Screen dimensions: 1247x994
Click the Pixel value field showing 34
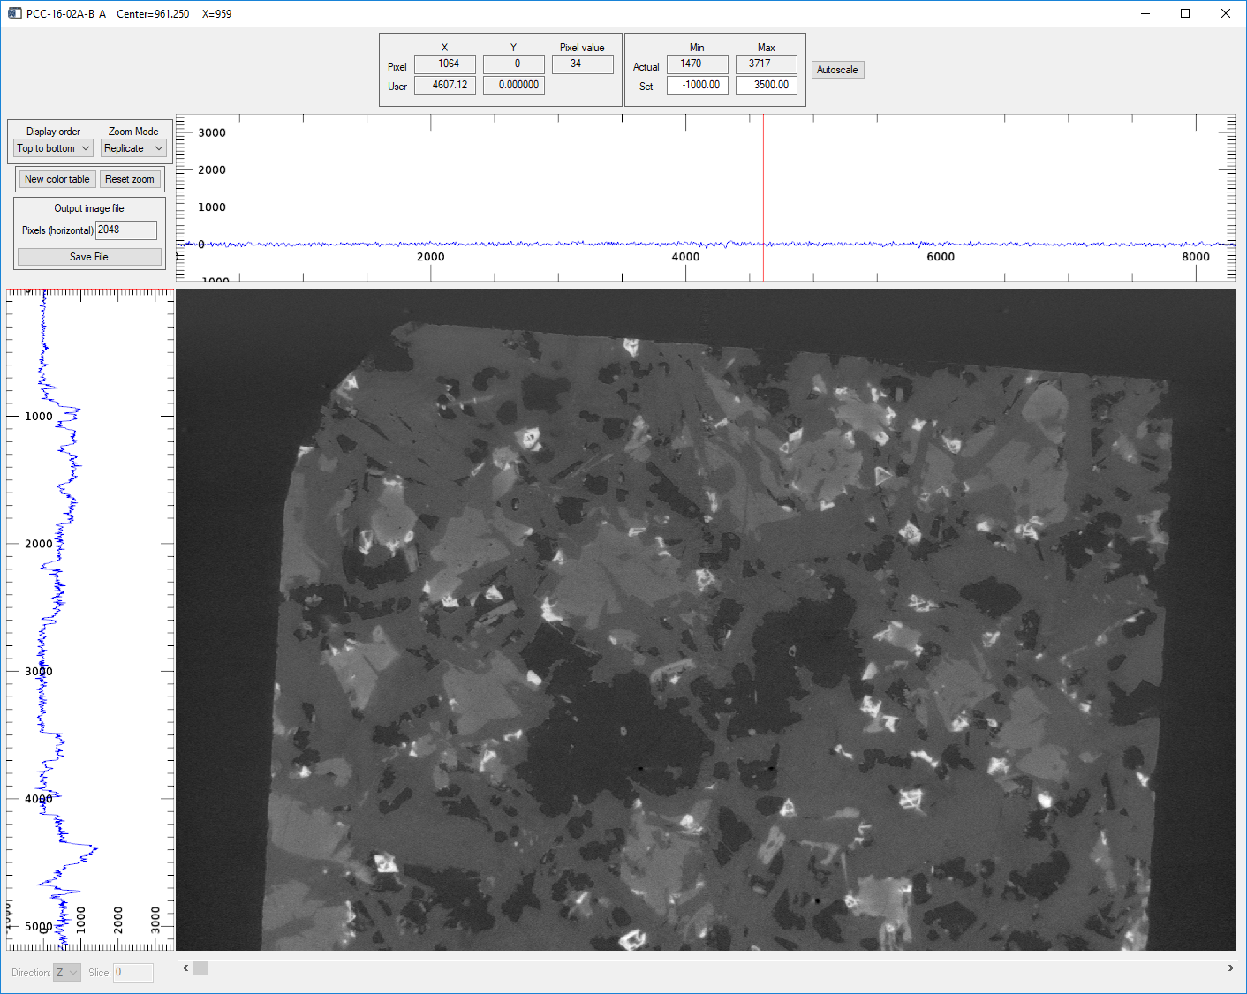click(x=583, y=64)
